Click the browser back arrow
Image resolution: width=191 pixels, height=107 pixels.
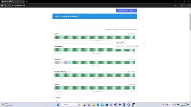[x=2, y=5]
